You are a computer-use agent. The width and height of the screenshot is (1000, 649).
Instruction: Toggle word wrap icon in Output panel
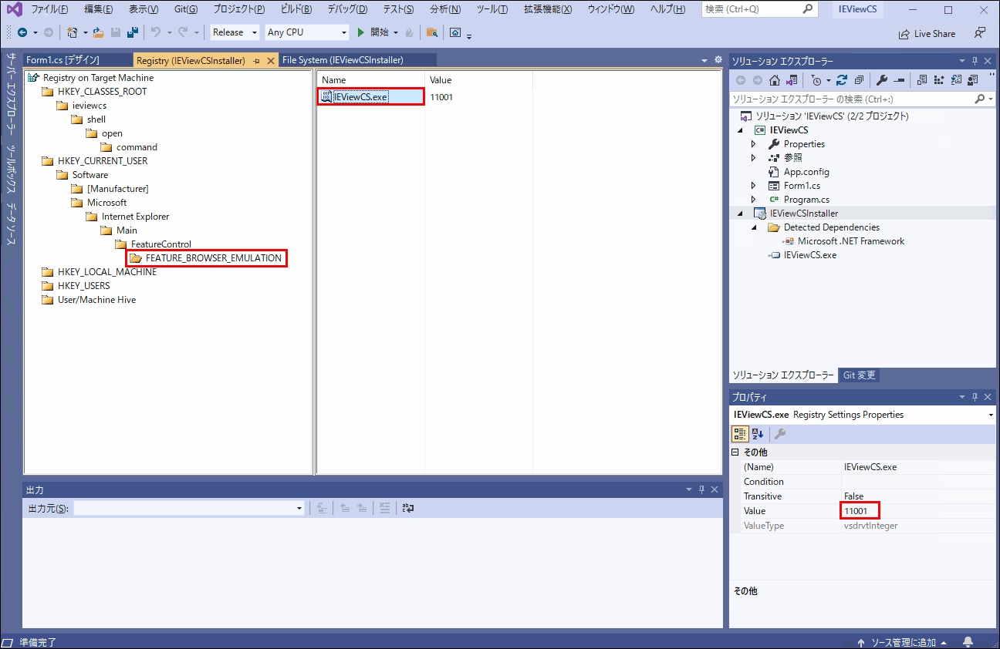(x=408, y=508)
